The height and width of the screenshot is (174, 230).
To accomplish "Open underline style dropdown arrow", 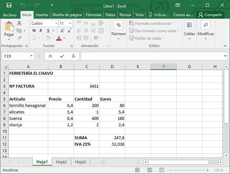I will (x=53, y=31).
